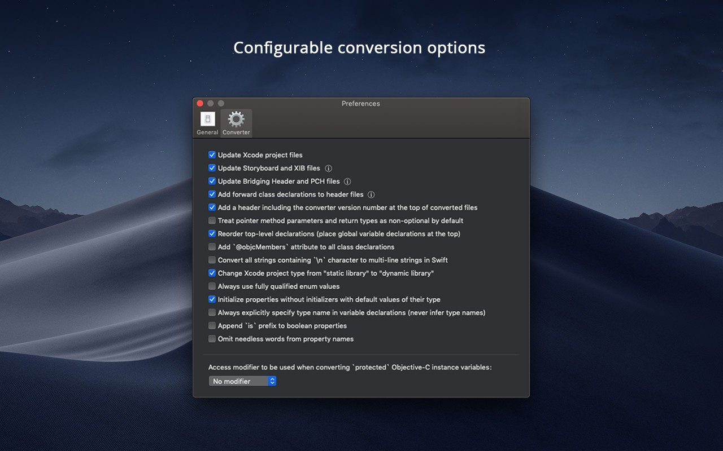This screenshot has height=451, width=723.
Task: Enable converting strings to multi-line strings
Action: point(212,260)
